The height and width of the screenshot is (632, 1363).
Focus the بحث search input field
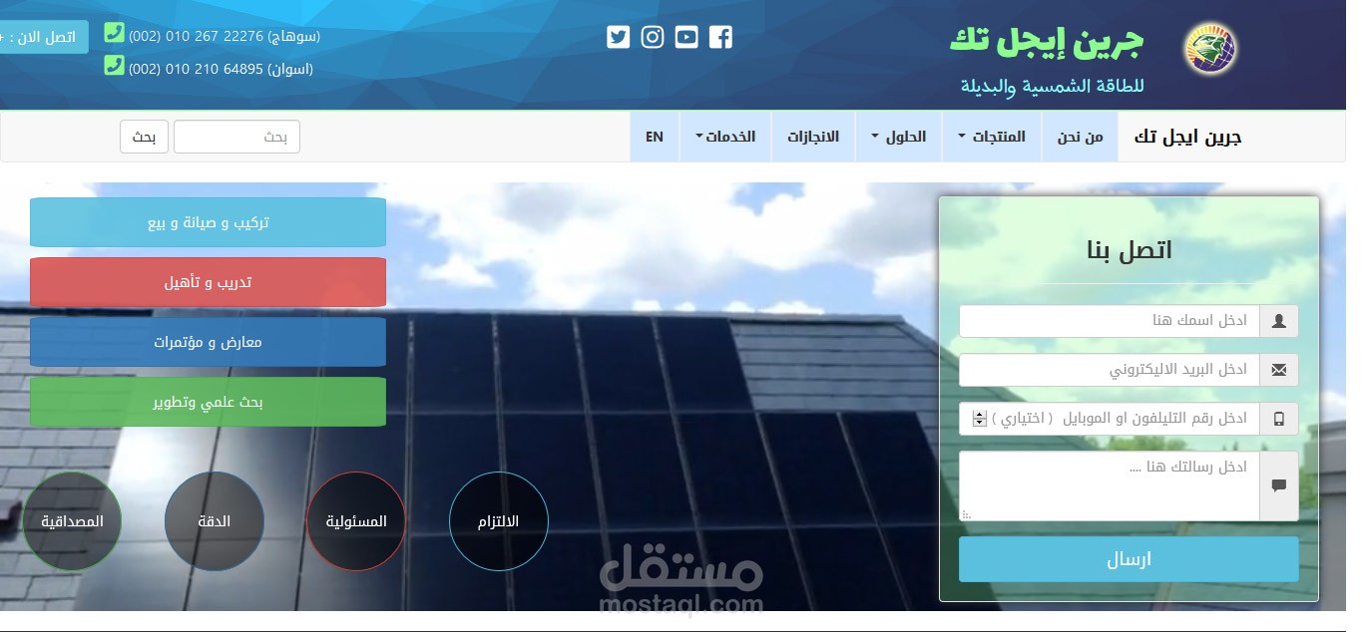(x=236, y=137)
